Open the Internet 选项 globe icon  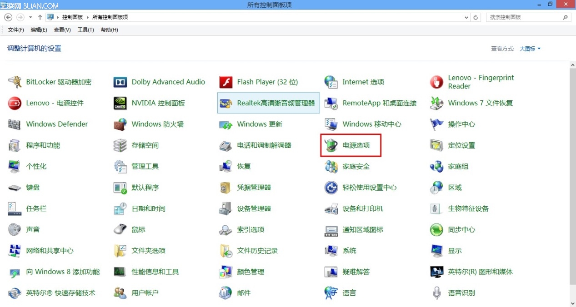click(x=331, y=82)
